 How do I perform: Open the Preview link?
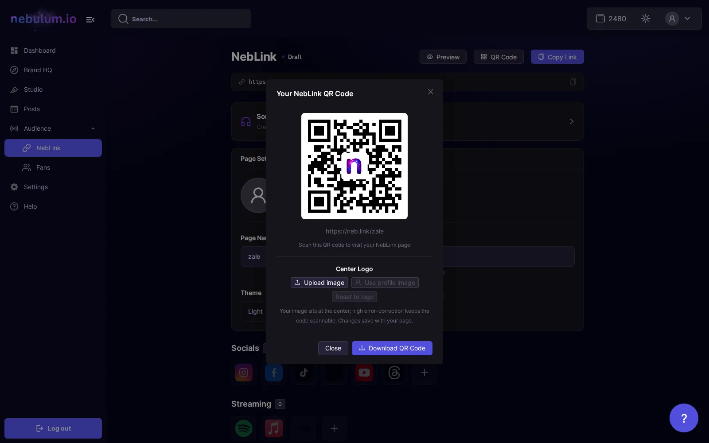[x=443, y=57]
